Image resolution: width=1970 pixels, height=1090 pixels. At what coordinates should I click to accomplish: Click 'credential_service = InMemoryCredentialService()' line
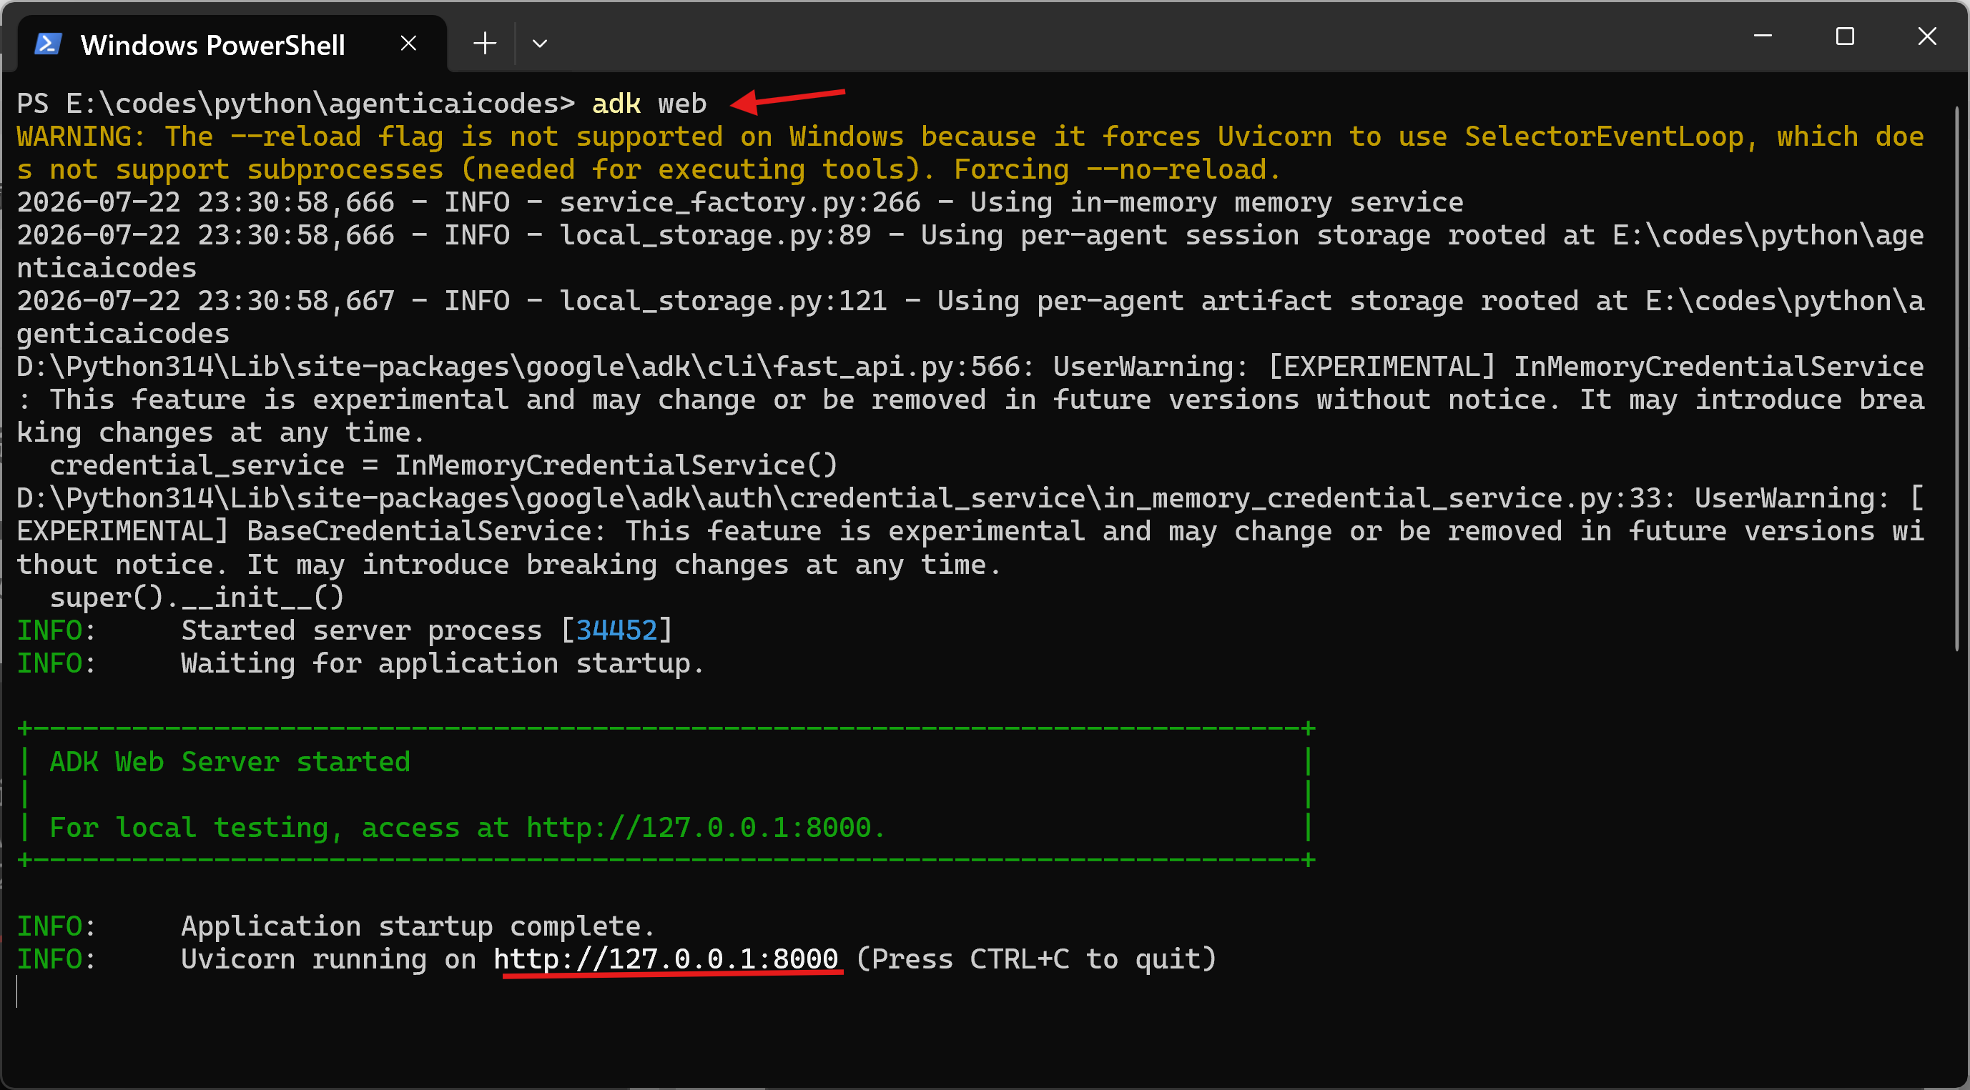(443, 465)
